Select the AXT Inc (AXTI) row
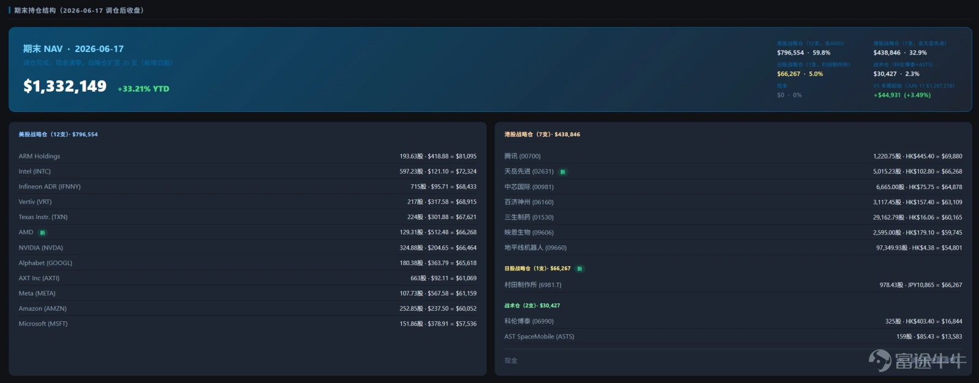This screenshot has height=383, width=979. pyautogui.click(x=247, y=278)
